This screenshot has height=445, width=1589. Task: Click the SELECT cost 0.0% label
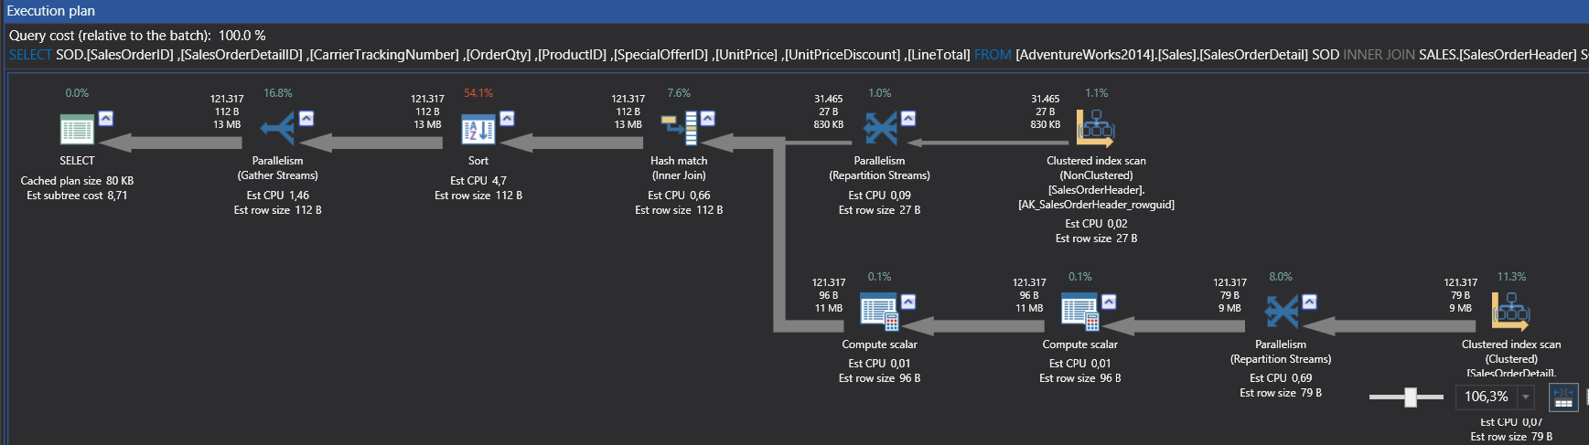(77, 93)
